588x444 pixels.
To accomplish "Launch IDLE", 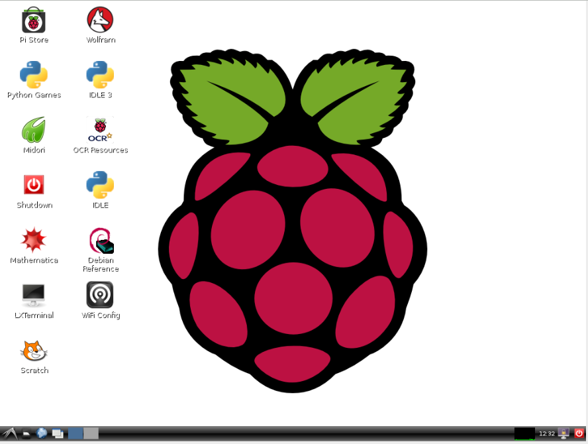I will coord(100,186).
